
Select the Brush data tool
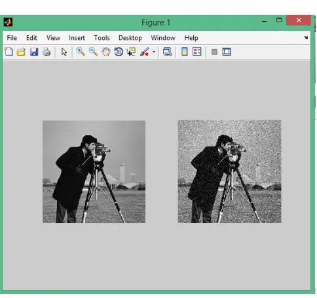click(144, 52)
